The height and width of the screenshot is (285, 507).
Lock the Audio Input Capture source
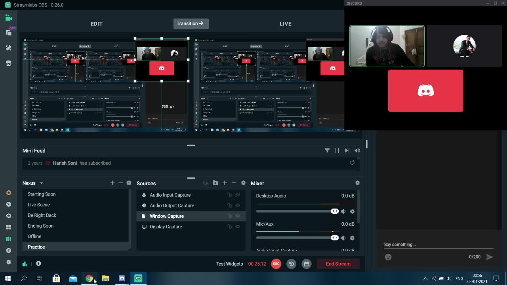click(x=229, y=195)
